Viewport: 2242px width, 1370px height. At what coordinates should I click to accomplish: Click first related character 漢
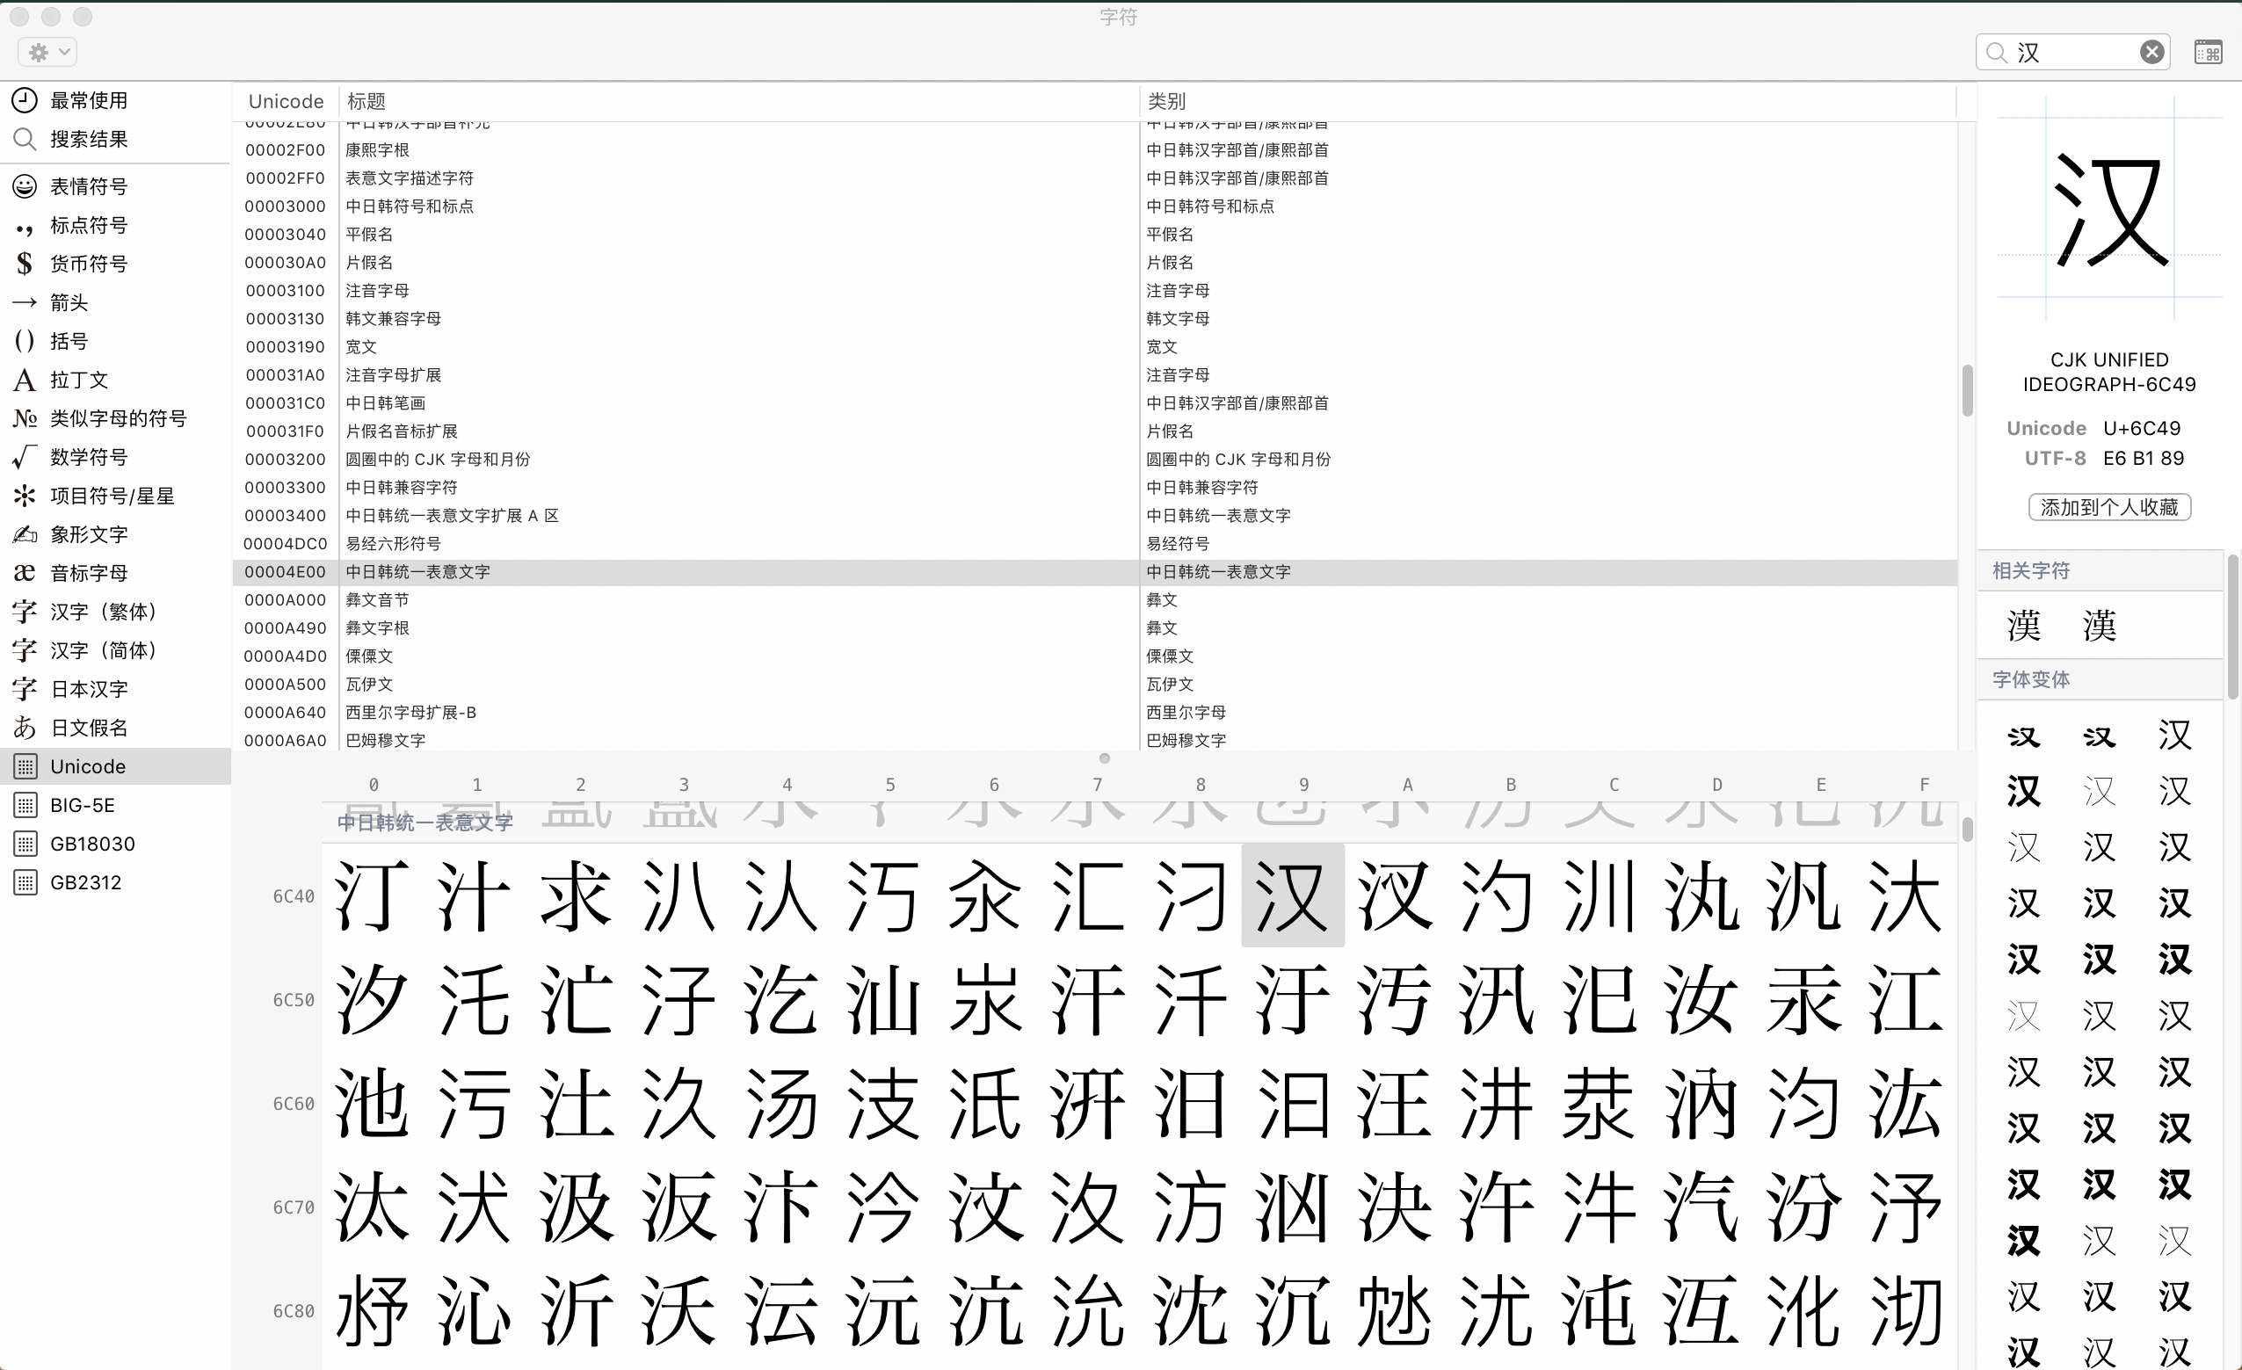click(2024, 625)
